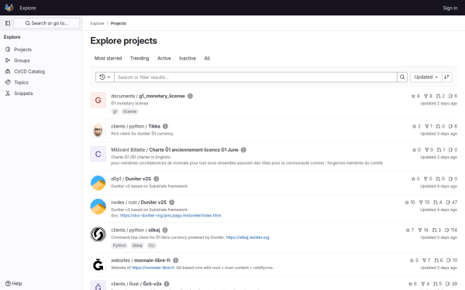Click forks count of g1_monetary_license

coord(428,96)
